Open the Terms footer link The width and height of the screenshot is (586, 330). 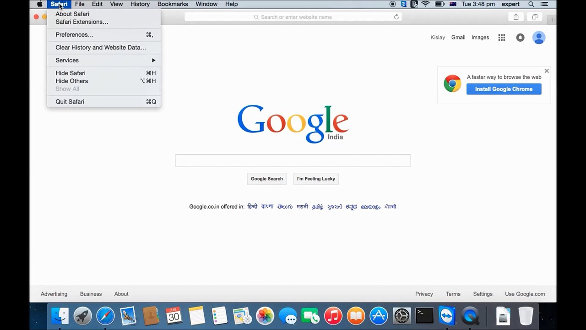pyautogui.click(x=453, y=294)
